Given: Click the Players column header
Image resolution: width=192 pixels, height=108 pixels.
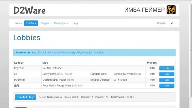Looking at the screenshot, I should [x=152, y=63].
